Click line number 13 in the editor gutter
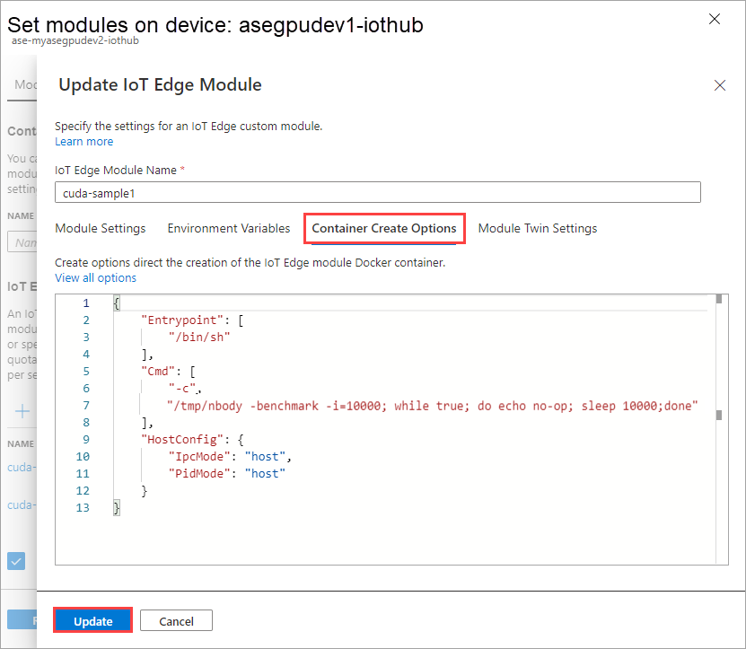Image resolution: width=746 pixels, height=649 pixels. [83, 508]
